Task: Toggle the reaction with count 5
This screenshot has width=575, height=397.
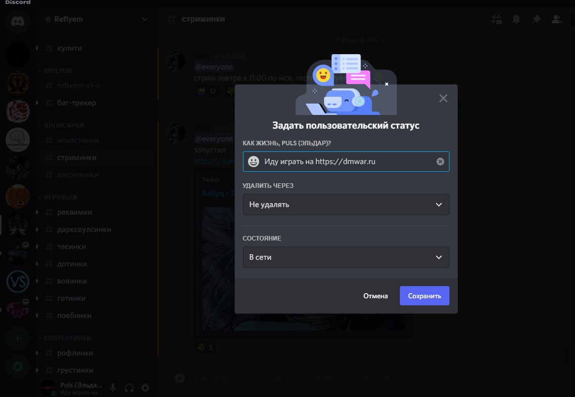Action: [x=206, y=347]
